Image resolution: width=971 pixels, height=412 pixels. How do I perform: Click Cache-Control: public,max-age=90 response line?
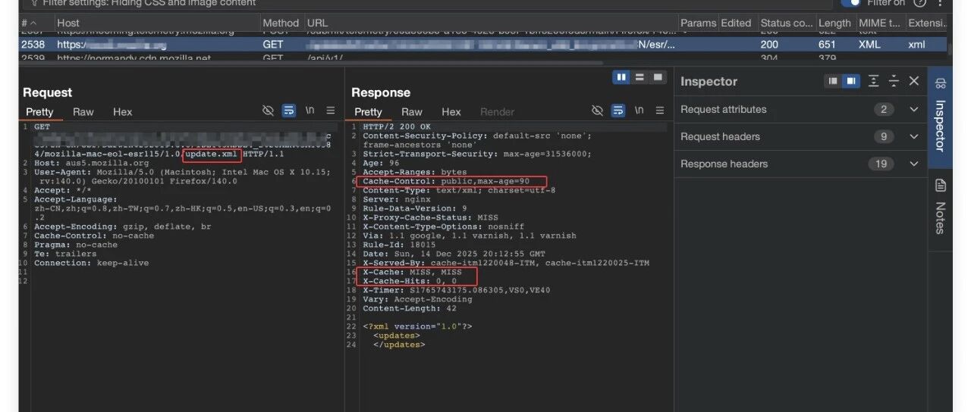(446, 181)
